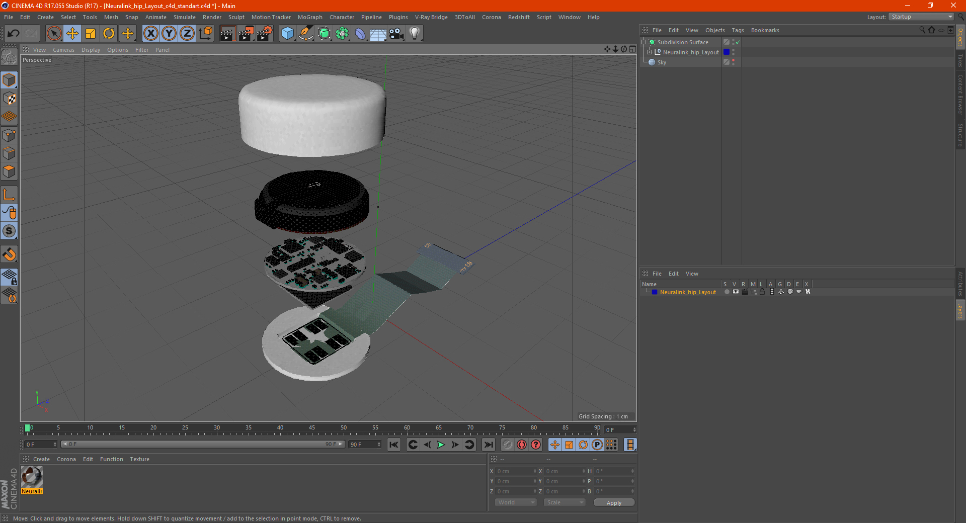Screen dimensions: 966x523
Task: Toggle the X axis lock
Action: (x=150, y=34)
